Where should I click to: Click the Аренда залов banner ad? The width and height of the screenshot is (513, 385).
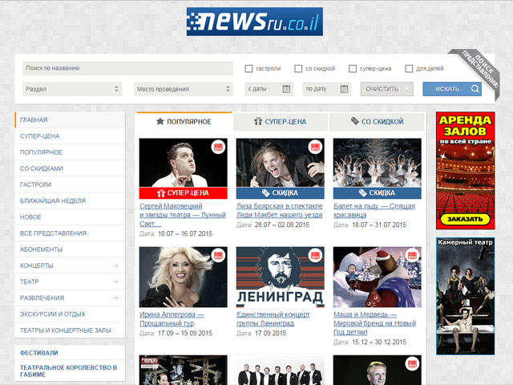point(465,171)
